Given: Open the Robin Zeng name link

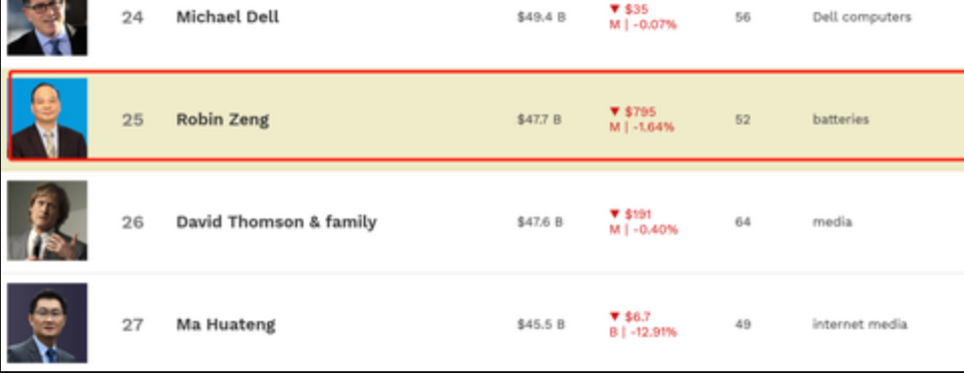Looking at the screenshot, I should tap(222, 120).
